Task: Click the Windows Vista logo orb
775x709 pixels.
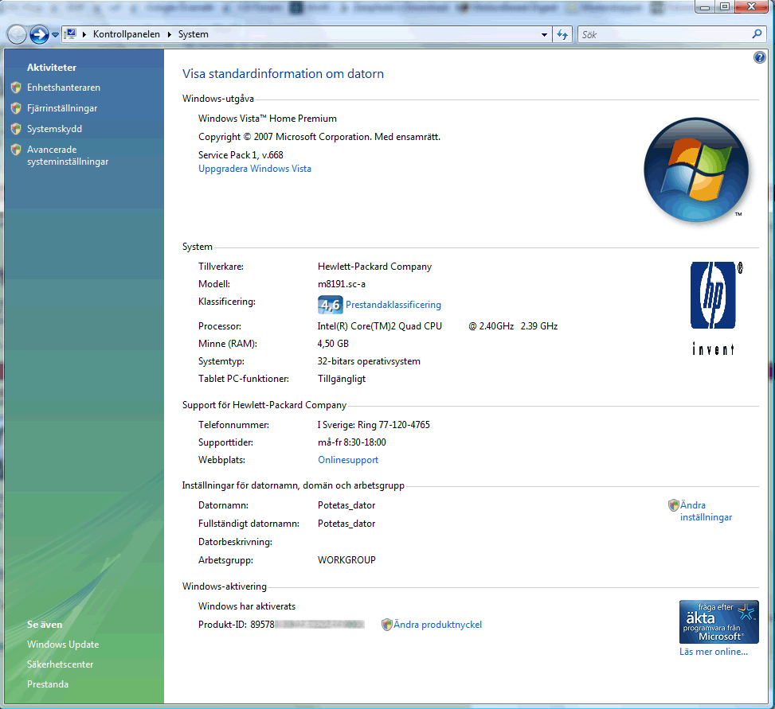Action: (696, 169)
